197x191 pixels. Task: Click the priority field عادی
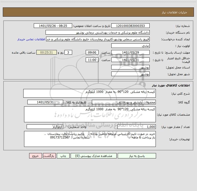coord(130,46)
